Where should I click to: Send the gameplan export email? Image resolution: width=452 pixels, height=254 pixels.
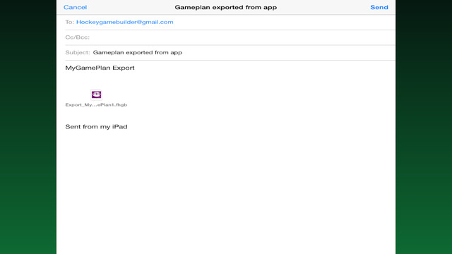pyautogui.click(x=379, y=7)
